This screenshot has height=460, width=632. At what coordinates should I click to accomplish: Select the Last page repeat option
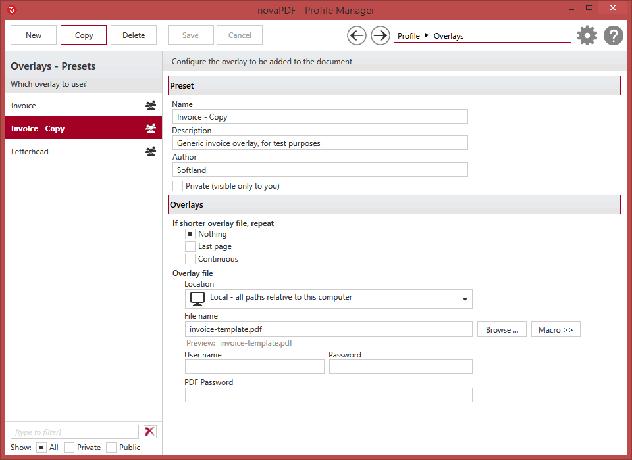[190, 246]
